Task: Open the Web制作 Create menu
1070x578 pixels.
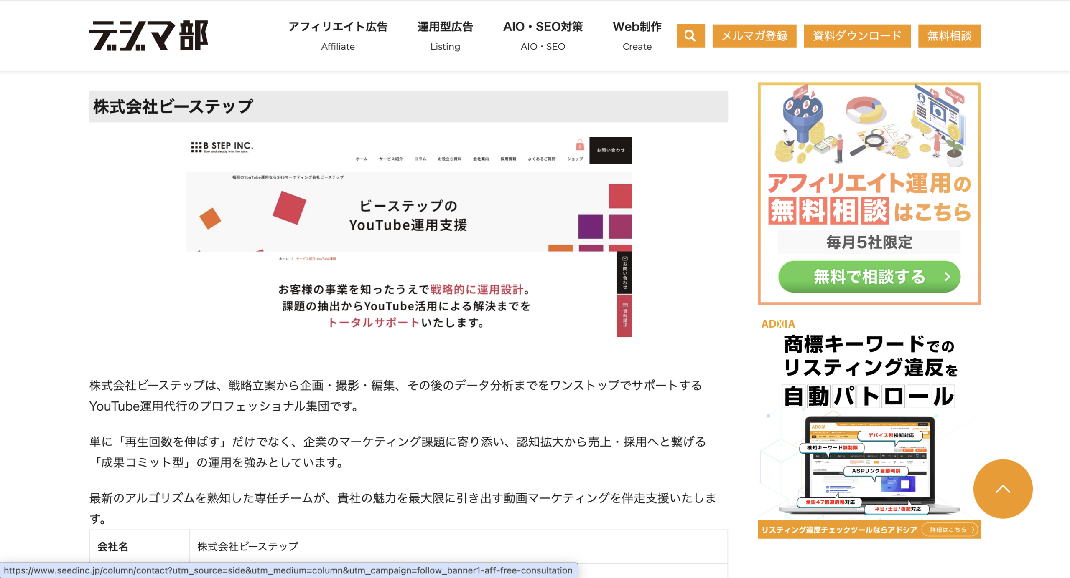Action: pyautogui.click(x=637, y=36)
